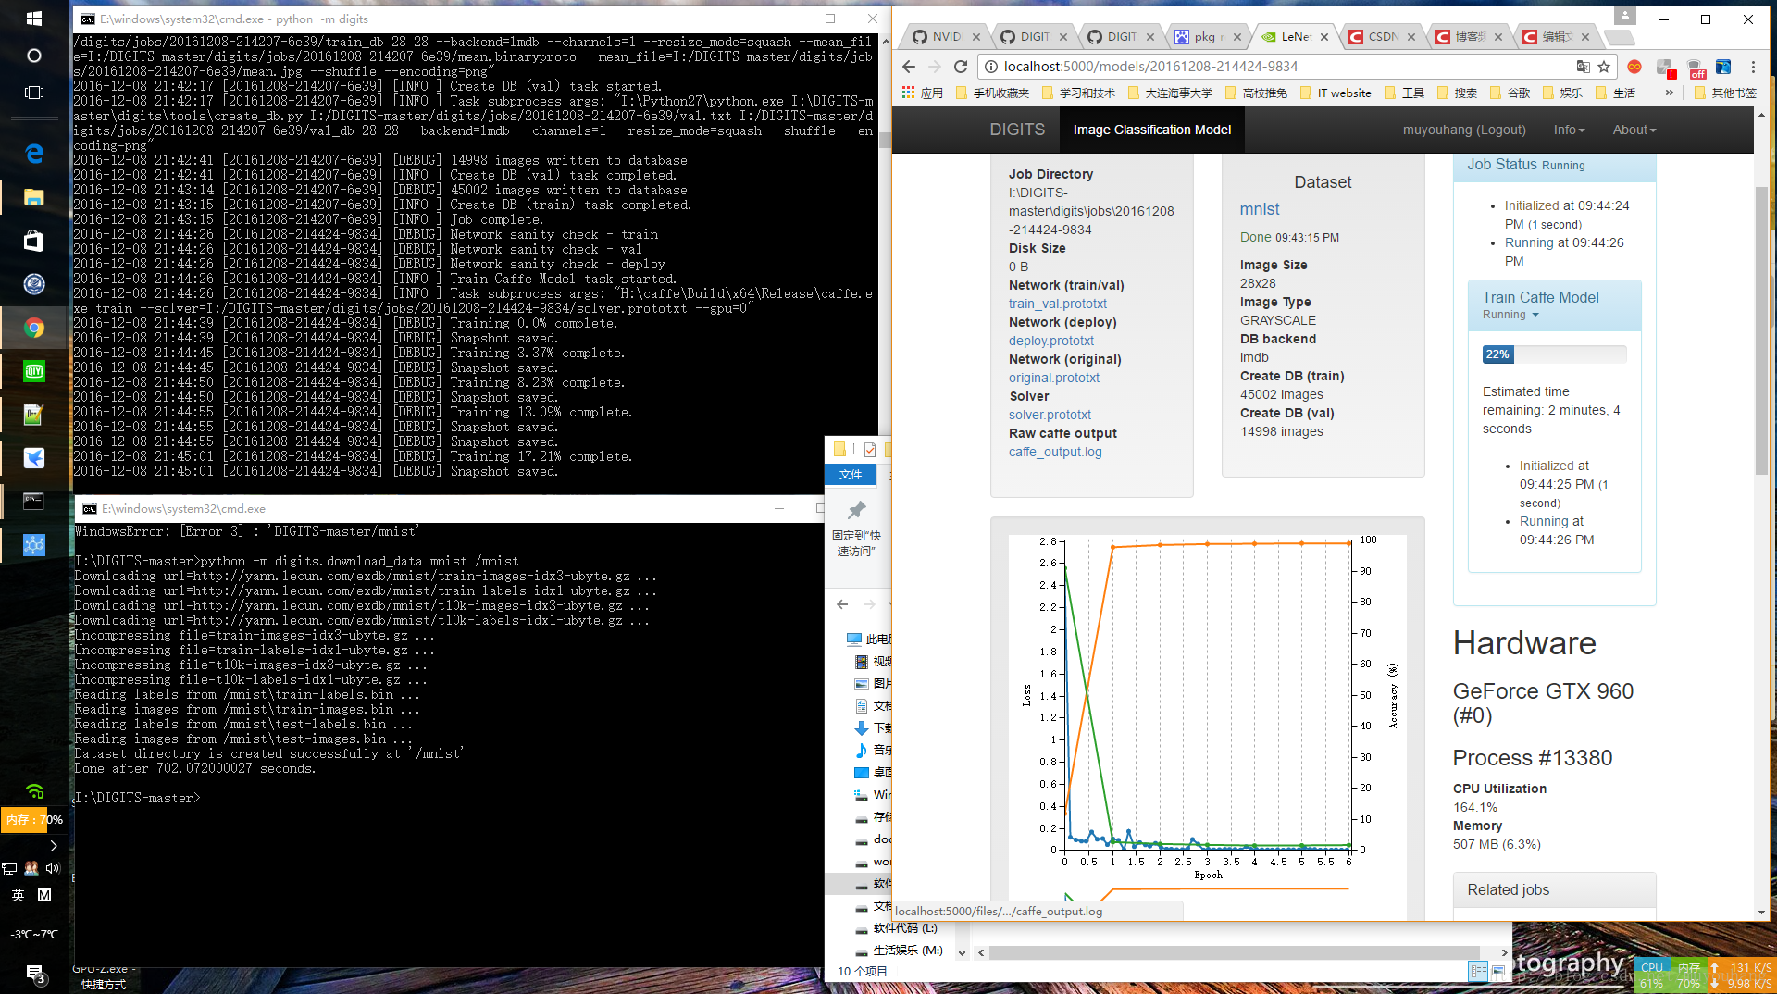This screenshot has height=994, width=1777.
Task: Click the DIGITS home brand link
Action: coord(1017,130)
